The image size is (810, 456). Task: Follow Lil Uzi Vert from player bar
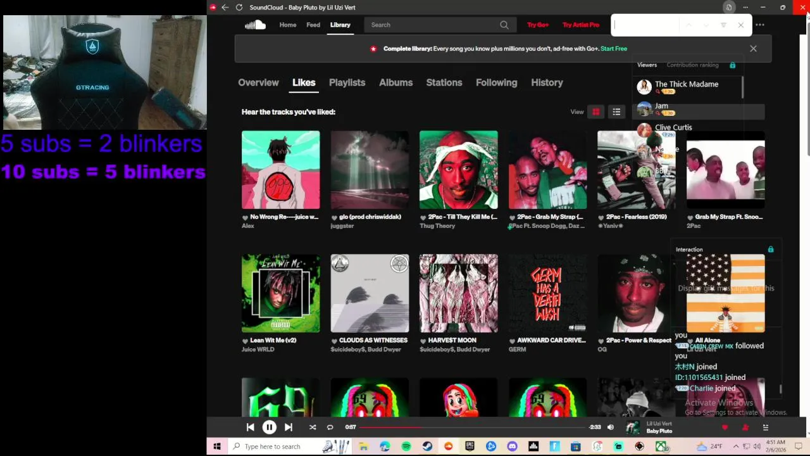(745, 427)
